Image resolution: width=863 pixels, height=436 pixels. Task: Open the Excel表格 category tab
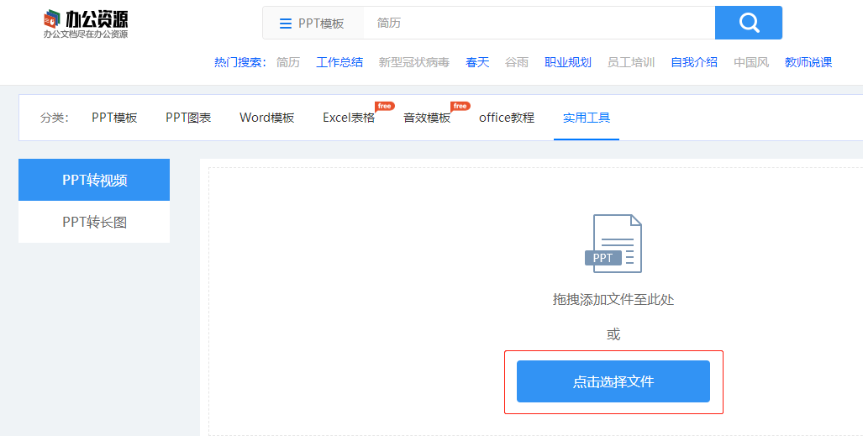[x=349, y=118]
